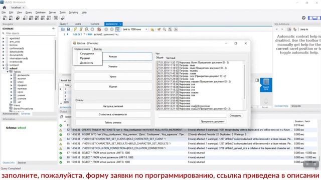The width and height of the screenshot is (321, 180).
Task: Open Workbench preferences gear icon
Action: pyautogui.click(x=303, y=18)
